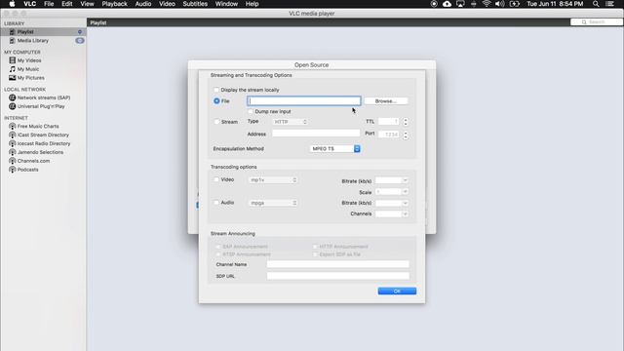
Task: Click the Network streams (SAP) icon
Action: 13,97
